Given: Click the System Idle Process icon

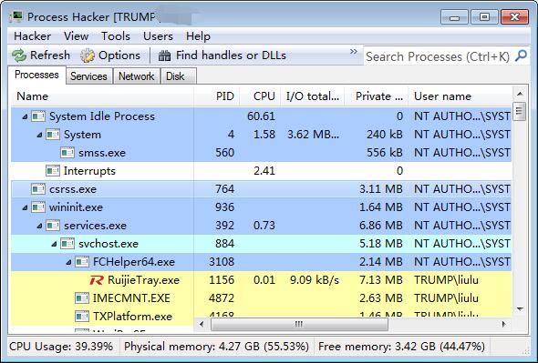Looking at the screenshot, I should click(x=38, y=116).
